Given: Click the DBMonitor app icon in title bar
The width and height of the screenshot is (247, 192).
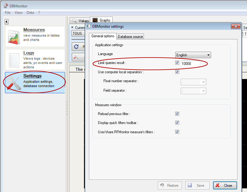Looking at the screenshot, I should click(x=6, y=6).
